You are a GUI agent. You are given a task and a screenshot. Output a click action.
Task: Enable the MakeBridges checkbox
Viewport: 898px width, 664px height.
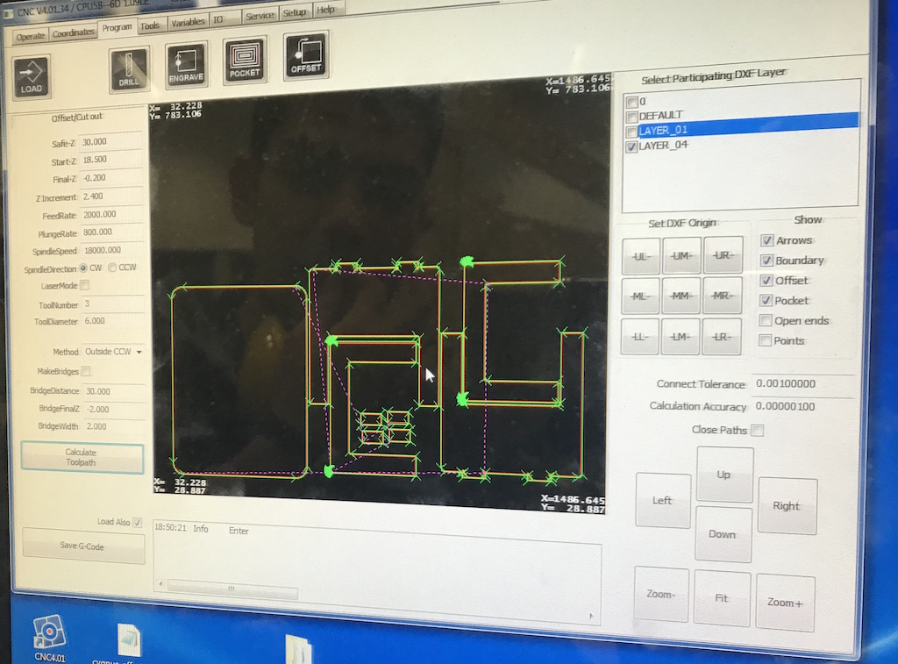pyautogui.click(x=86, y=371)
